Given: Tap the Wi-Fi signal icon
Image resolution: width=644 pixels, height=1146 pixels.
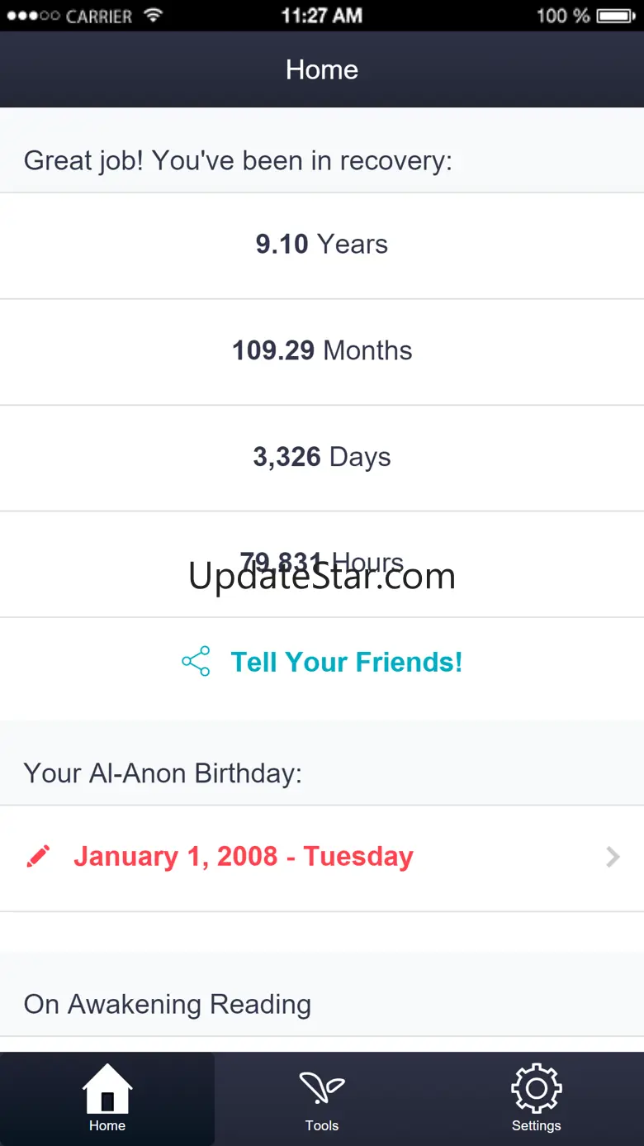Looking at the screenshot, I should (x=153, y=16).
